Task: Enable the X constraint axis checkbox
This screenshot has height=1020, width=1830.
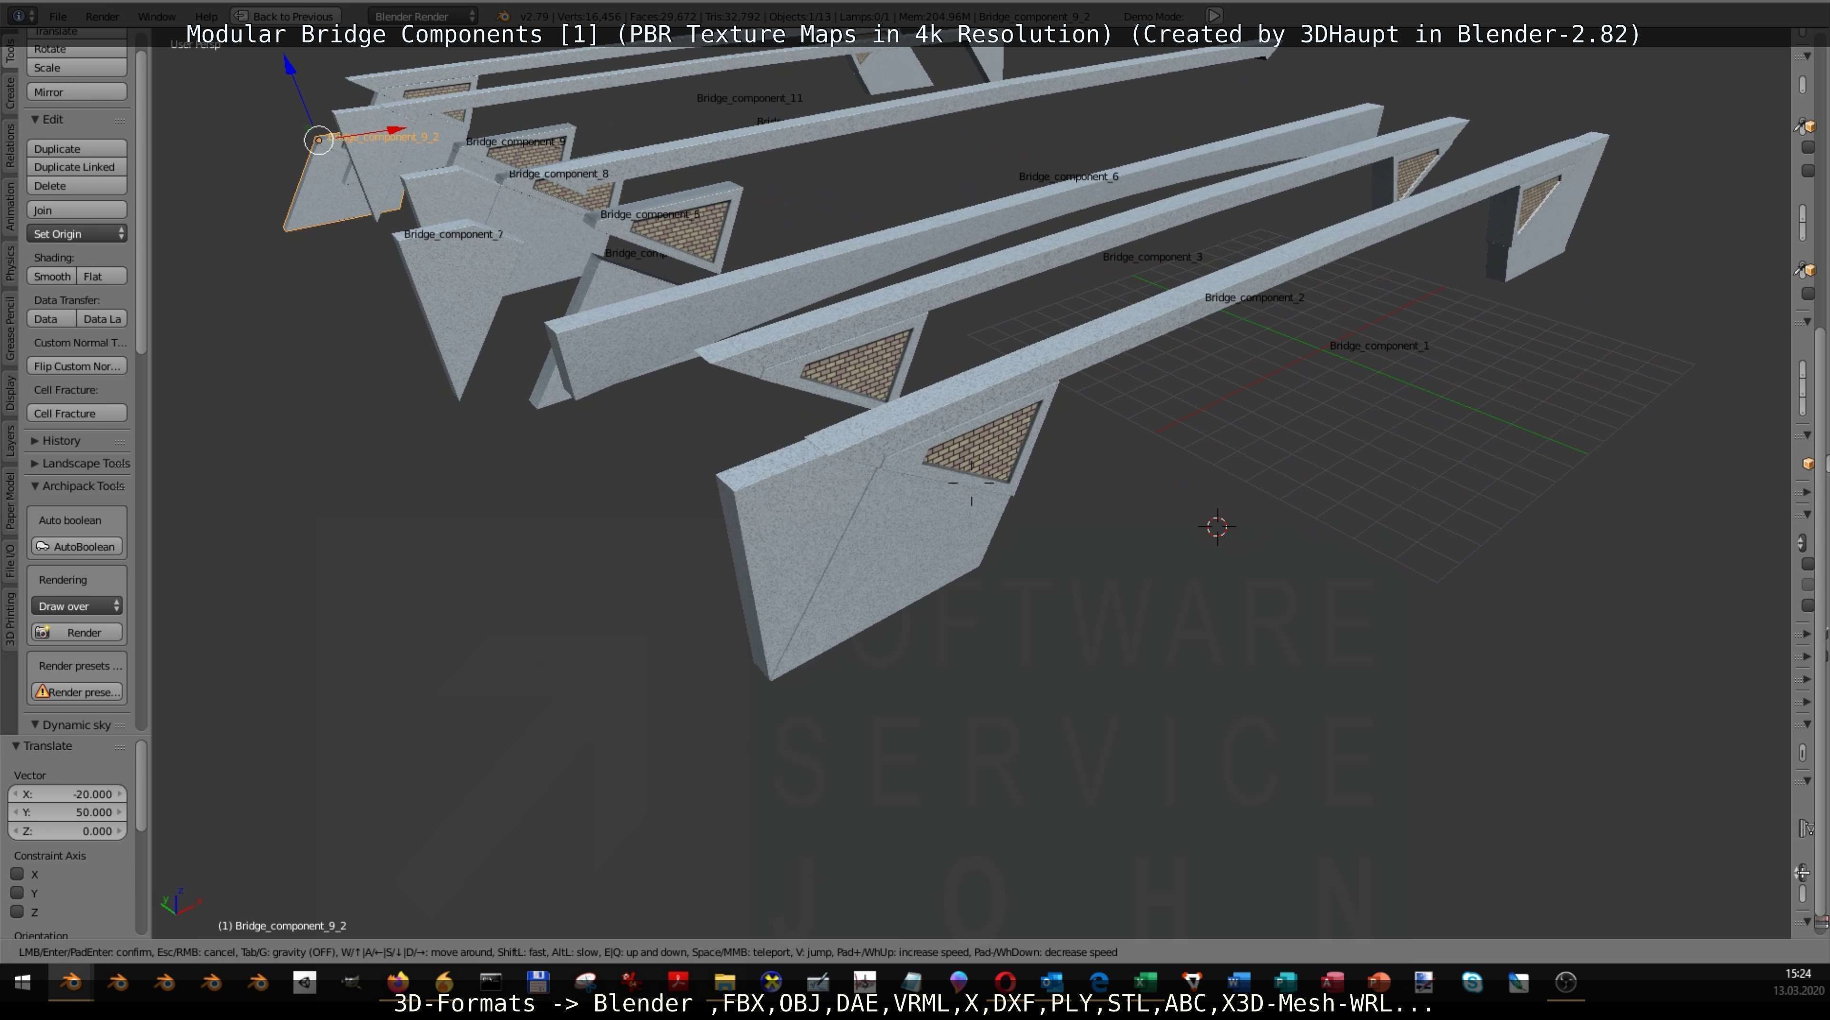Action: 18,873
